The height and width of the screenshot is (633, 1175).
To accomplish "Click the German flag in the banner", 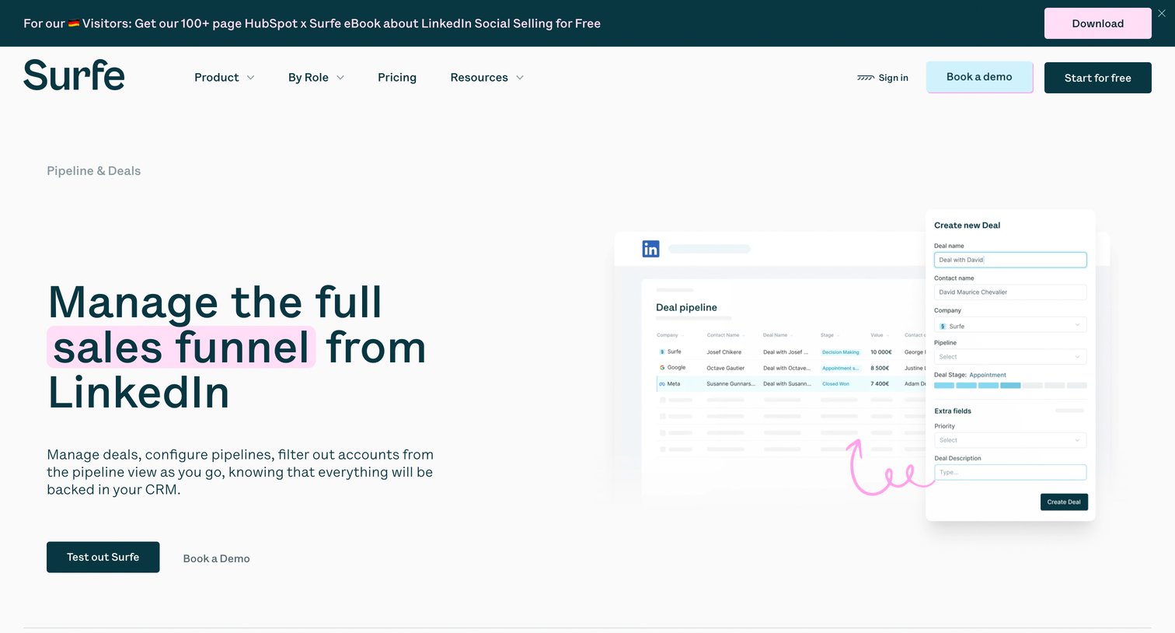I will [74, 23].
